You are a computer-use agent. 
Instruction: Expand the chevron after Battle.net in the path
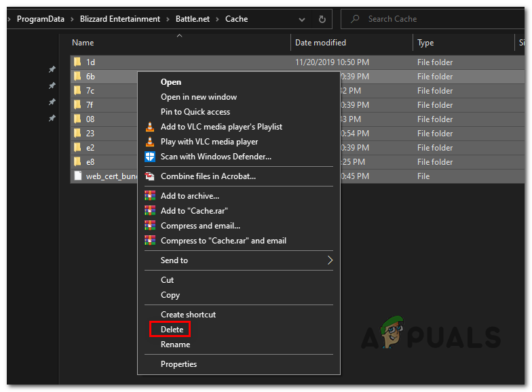click(x=217, y=19)
